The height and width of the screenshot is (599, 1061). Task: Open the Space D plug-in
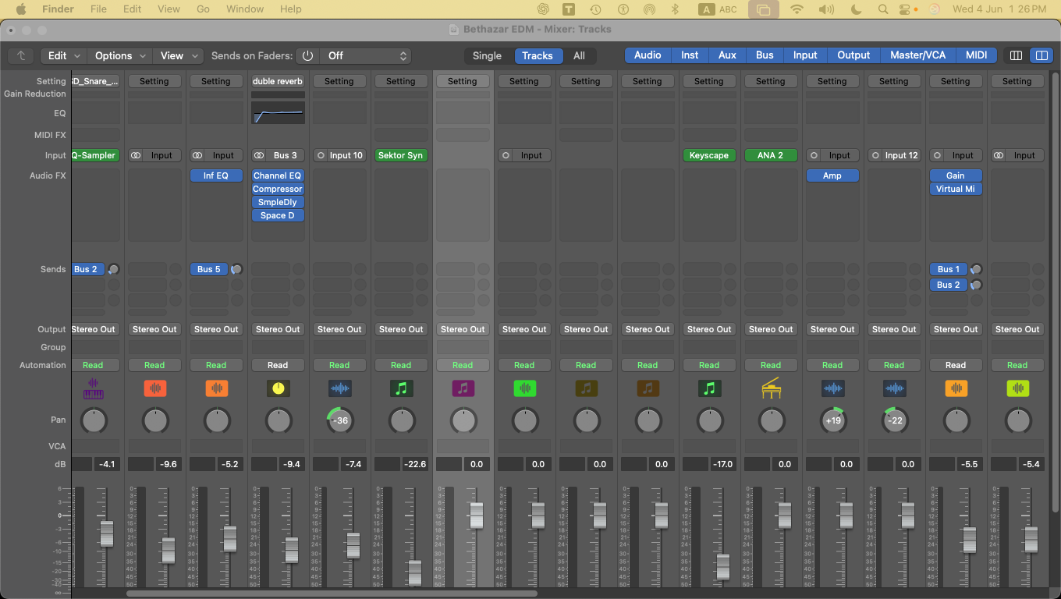pos(278,215)
